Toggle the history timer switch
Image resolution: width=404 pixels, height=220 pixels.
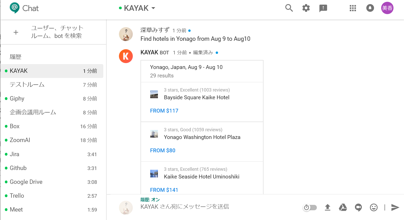click(310, 207)
